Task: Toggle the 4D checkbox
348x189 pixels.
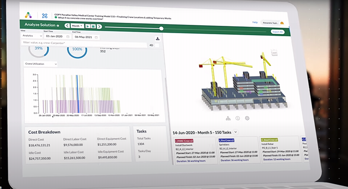Action: coord(157,45)
